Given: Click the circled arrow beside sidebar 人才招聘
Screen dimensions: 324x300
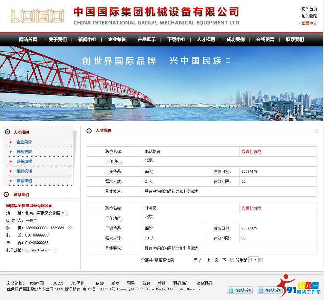Looking at the screenshot, I should [7, 132].
